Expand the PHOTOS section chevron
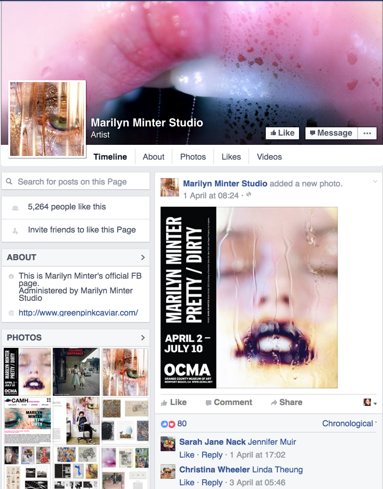Image resolution: width=383 pixels, height=489 pixels. click(143, 337)
